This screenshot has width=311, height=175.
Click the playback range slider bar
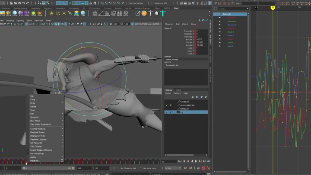click(48, 168)
